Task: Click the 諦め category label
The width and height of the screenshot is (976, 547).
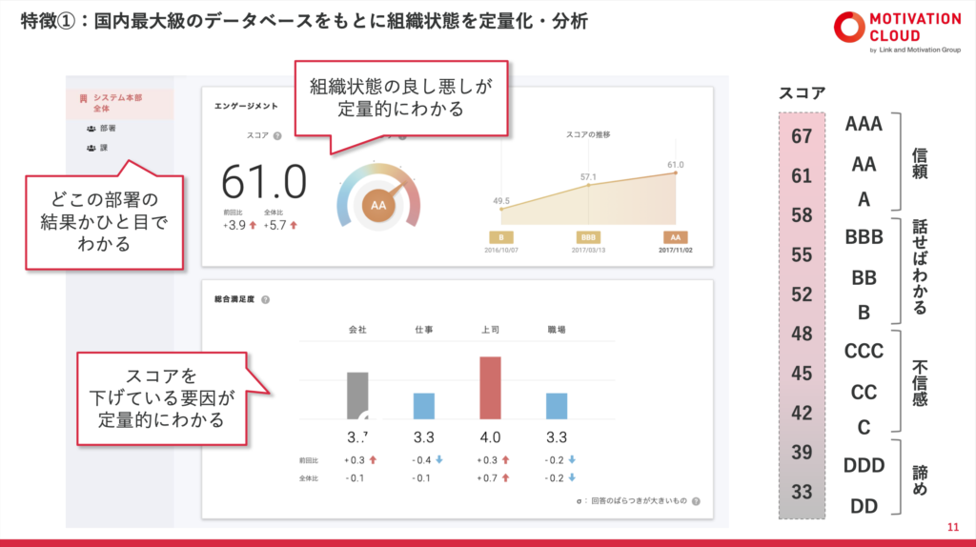Action: tap(920, 480)
